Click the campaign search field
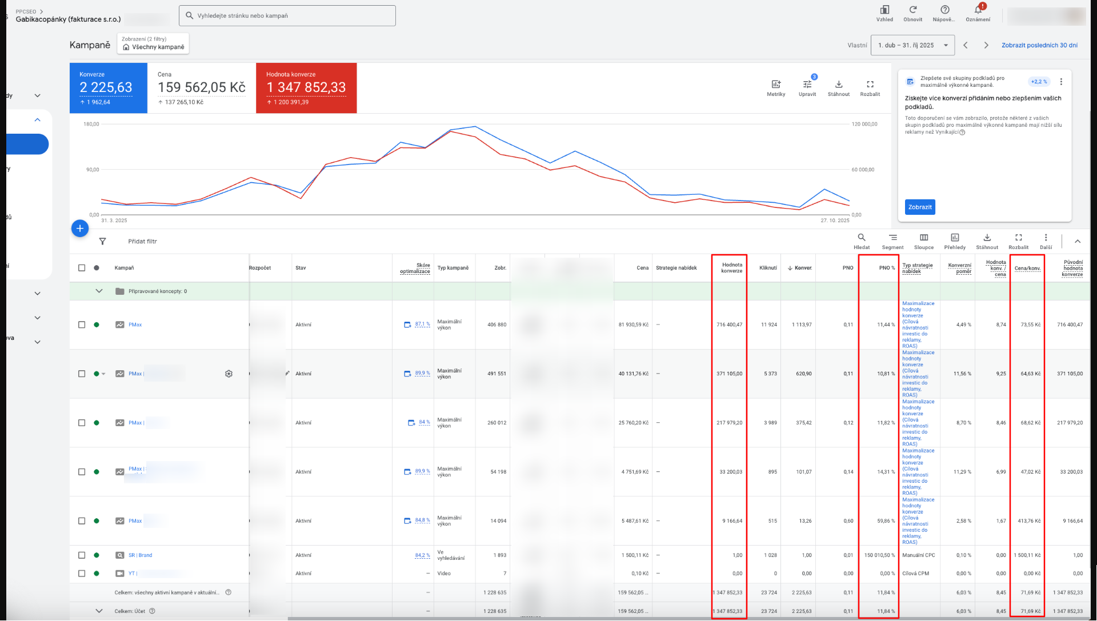1097x621 pixels. 287,15
